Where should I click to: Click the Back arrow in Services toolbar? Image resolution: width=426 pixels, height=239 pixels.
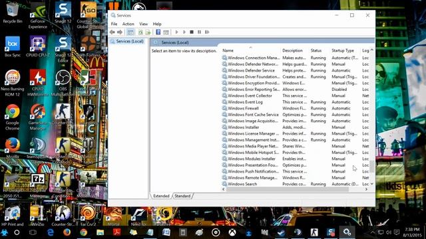(x=112, y=32)
